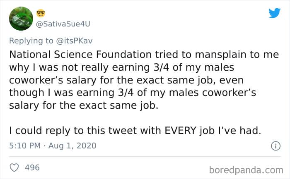Image resolution: width=290 pixels, height=179 pixels.
Task: Click the Twitter bird logo
Action: pos(274,13)
